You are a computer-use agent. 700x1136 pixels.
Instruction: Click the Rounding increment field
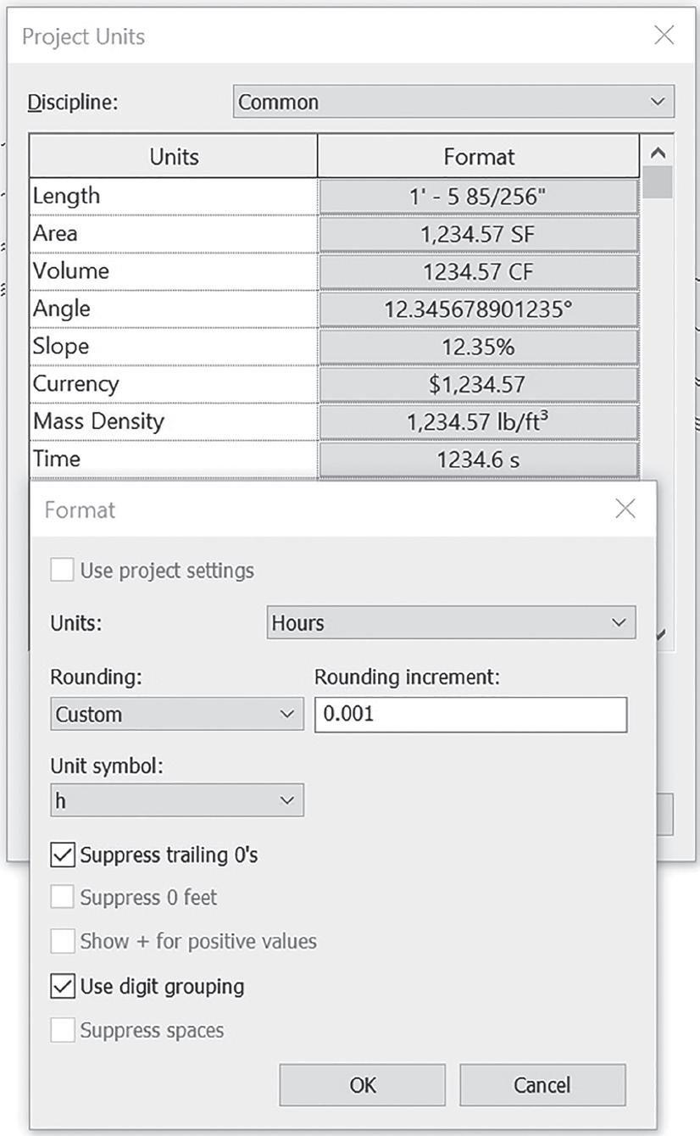(x=471, y=715)
